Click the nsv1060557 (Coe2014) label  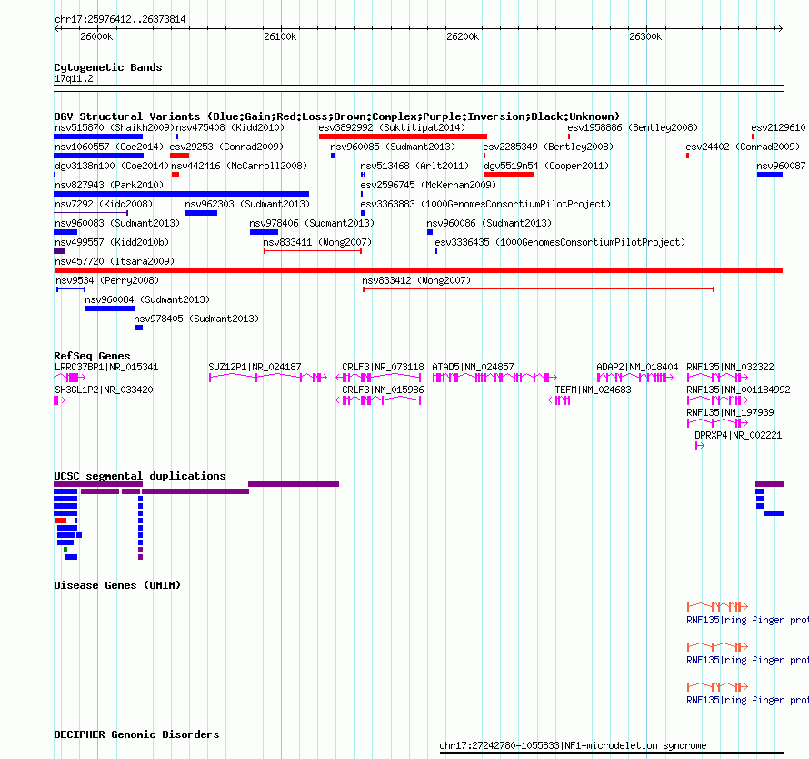click(x=109, y=147)
